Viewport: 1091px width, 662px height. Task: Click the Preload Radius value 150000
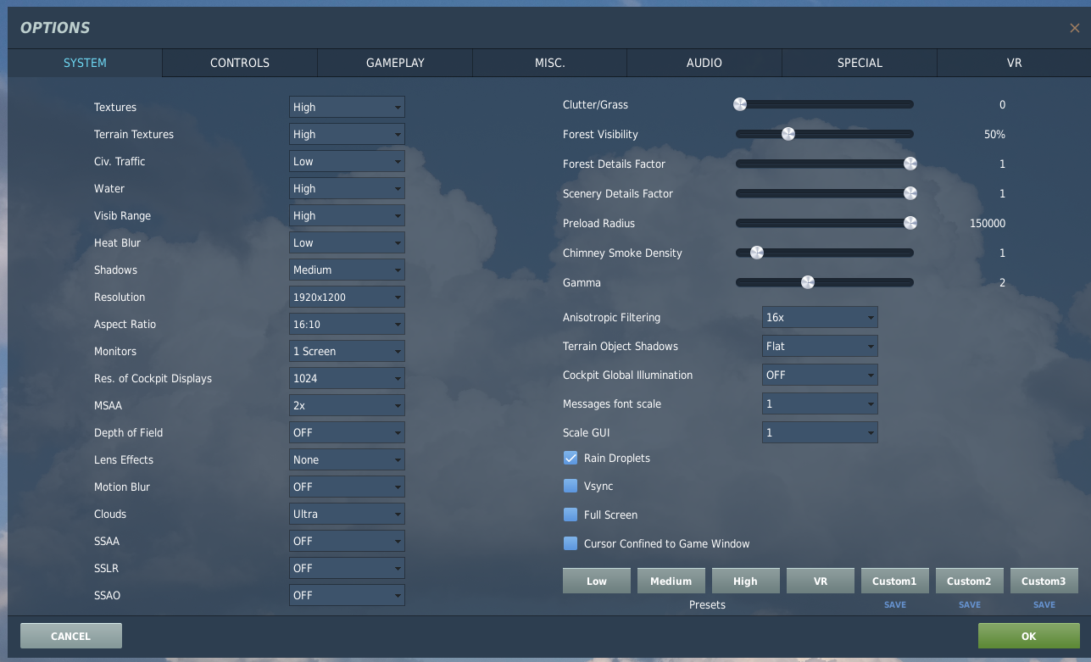pos(988,223)
